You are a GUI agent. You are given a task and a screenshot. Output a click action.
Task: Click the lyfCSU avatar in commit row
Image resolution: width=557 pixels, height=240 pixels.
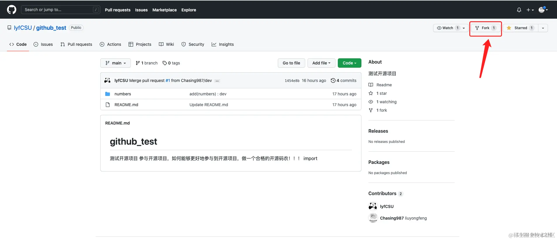coord(107,80)
